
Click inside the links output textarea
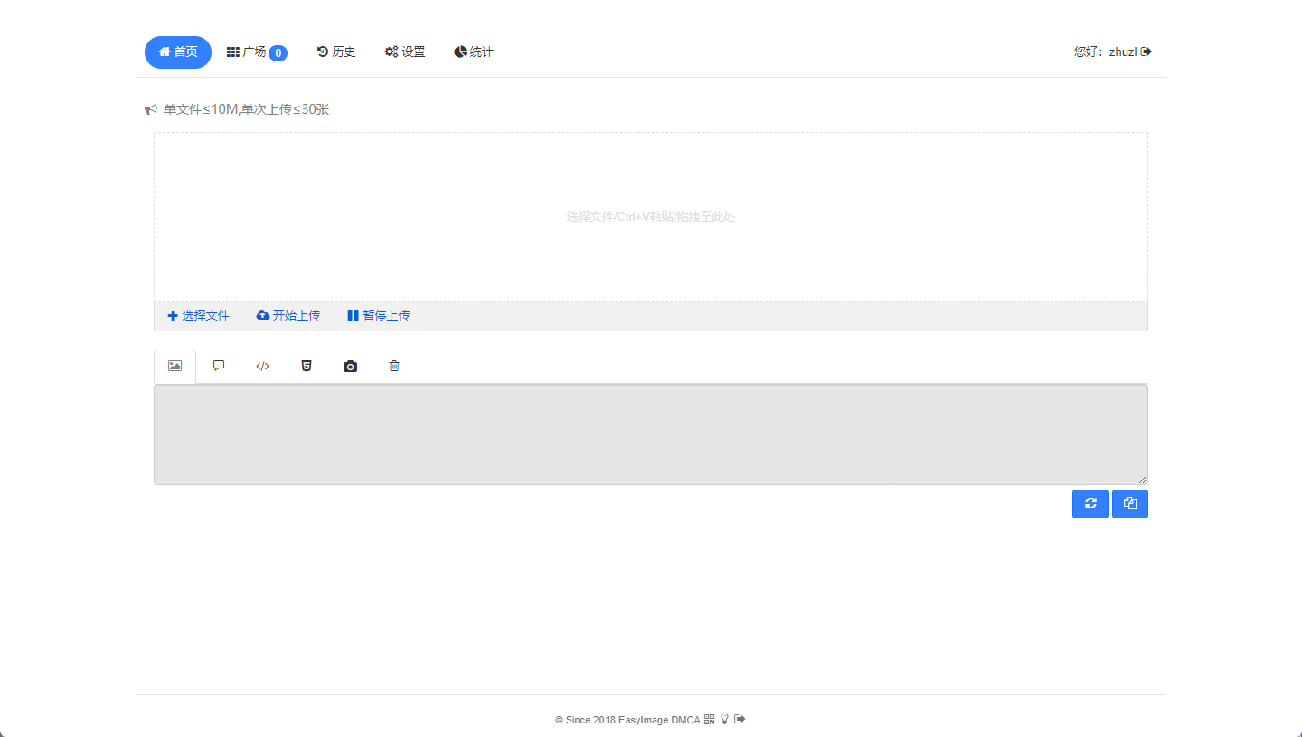click(651, 434)
